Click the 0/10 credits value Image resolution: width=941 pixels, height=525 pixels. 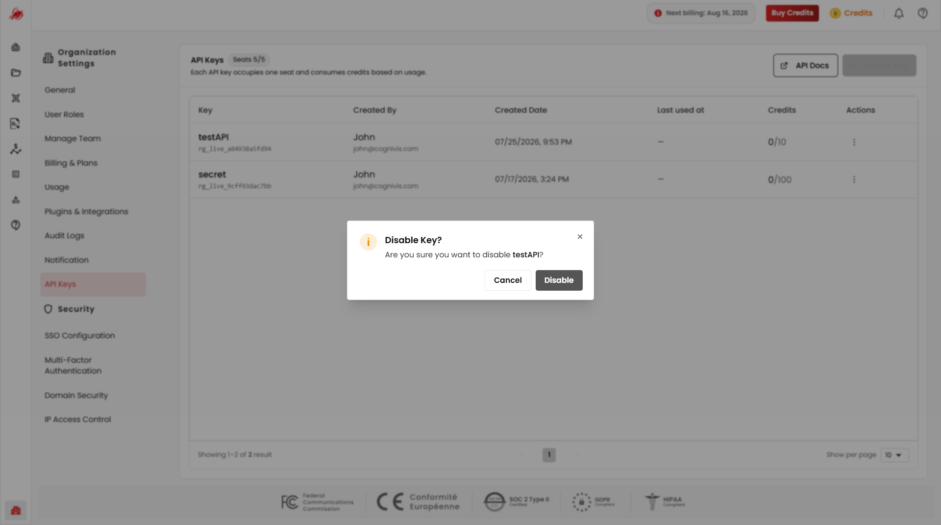tap(777, 142)
